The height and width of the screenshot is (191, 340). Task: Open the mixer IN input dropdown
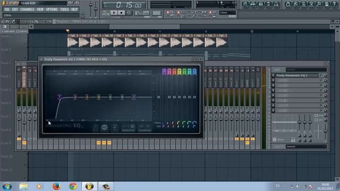pyautogui.click(x=306, y=70)
